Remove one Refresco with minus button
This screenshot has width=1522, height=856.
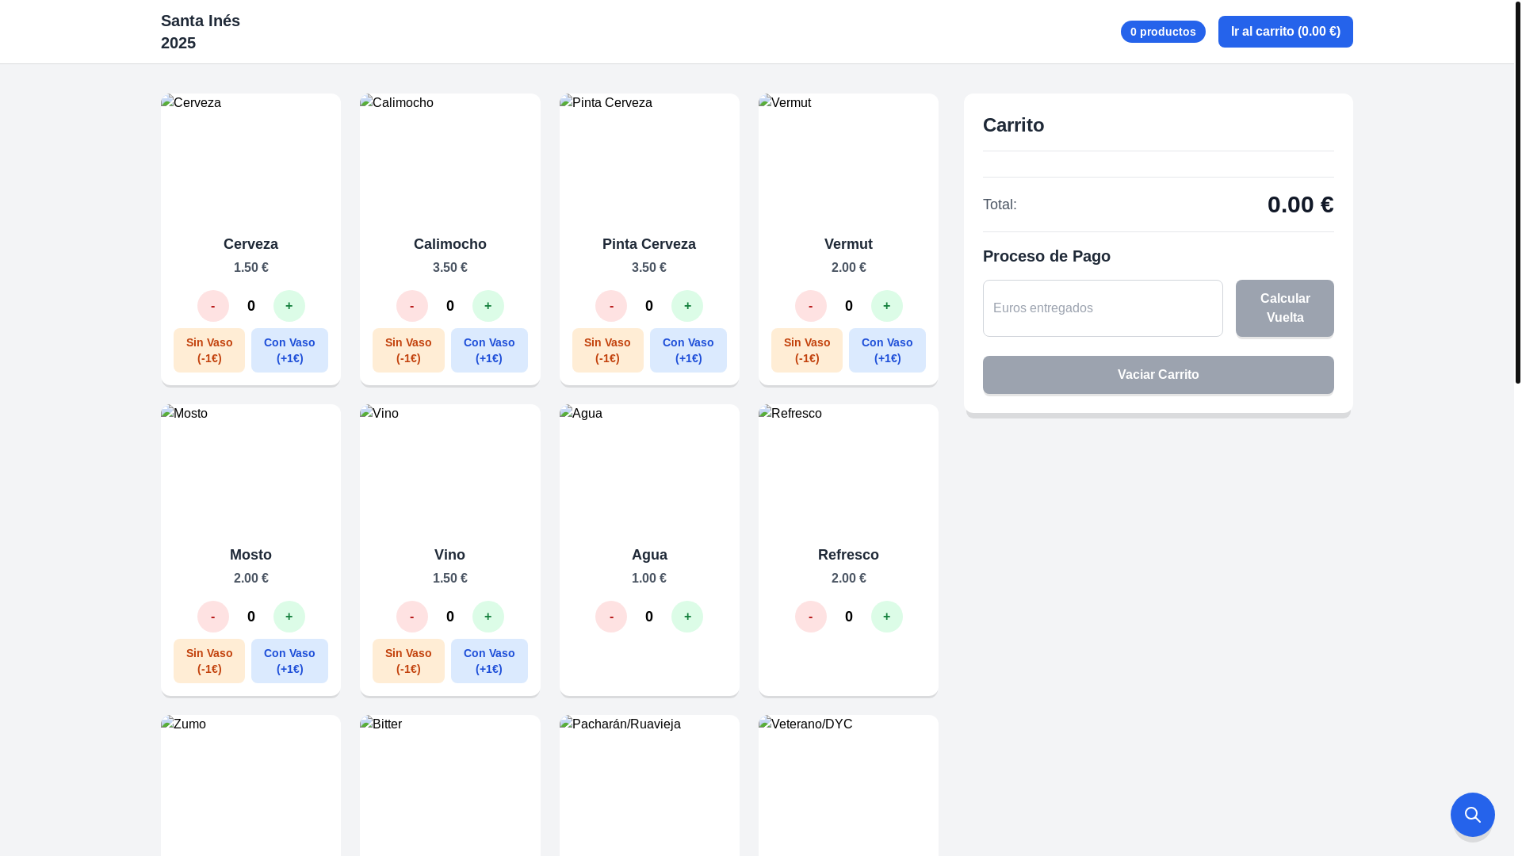point(811,617)
